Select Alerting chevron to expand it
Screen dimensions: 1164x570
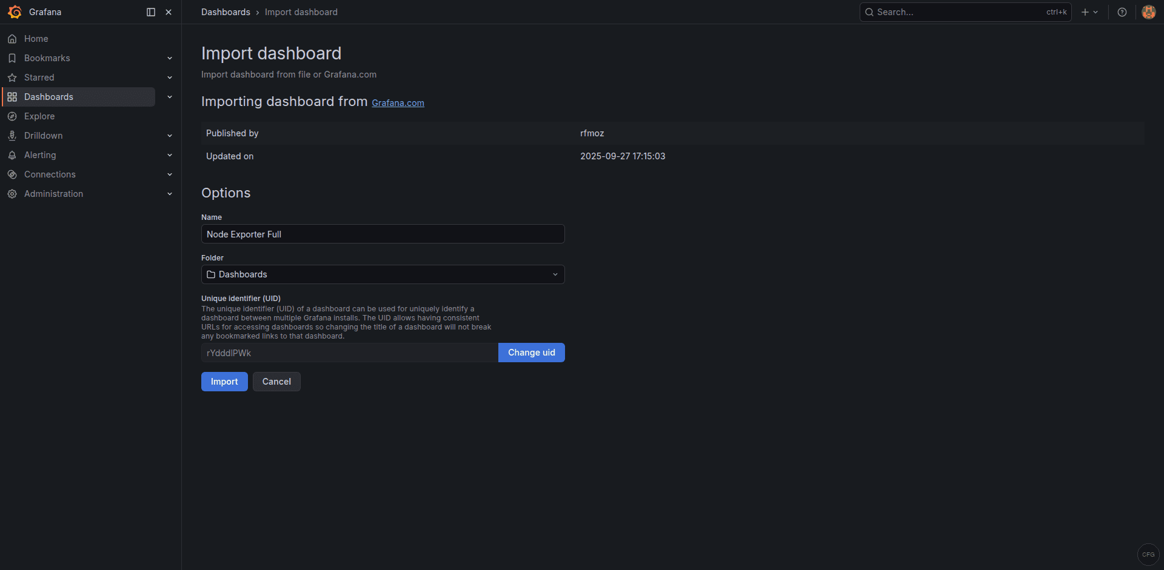pyautogui.click(x=170, y=154)
